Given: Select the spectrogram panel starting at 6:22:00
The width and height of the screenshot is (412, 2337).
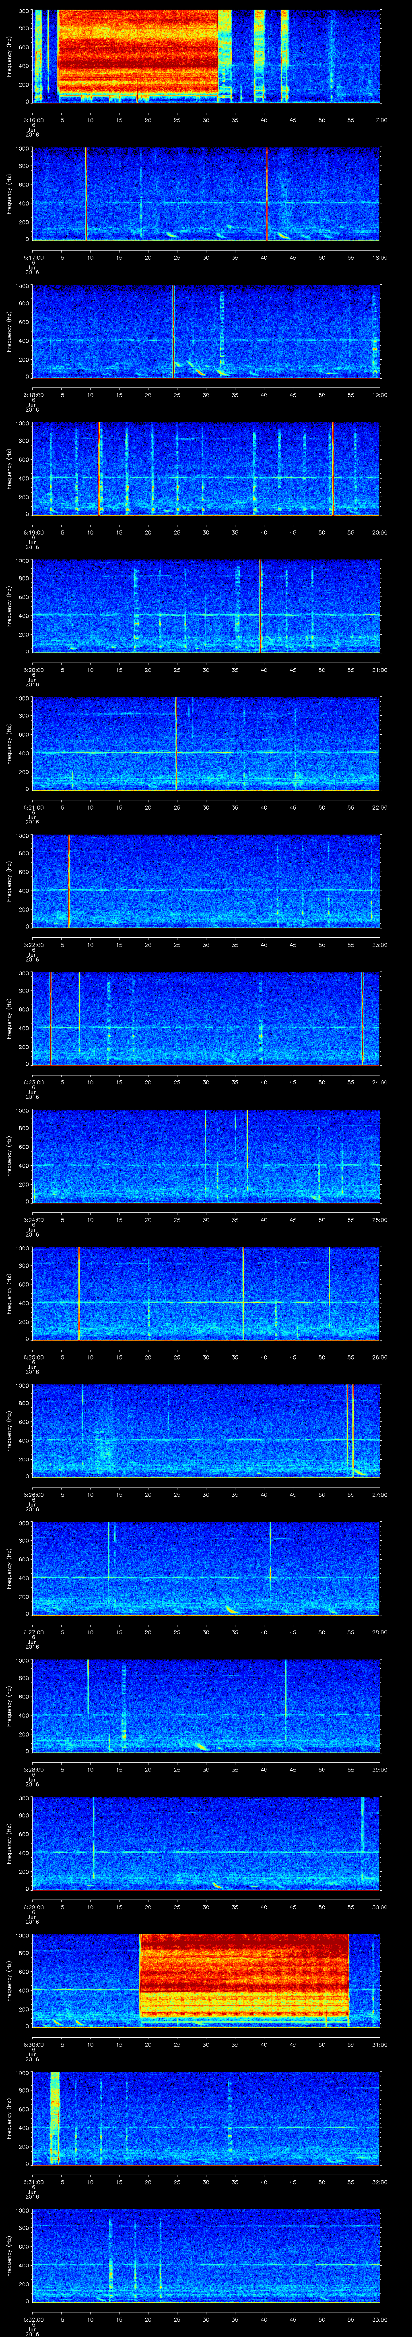Looking at the screenshot, I should pyautogui.click(x=206, y=881).
